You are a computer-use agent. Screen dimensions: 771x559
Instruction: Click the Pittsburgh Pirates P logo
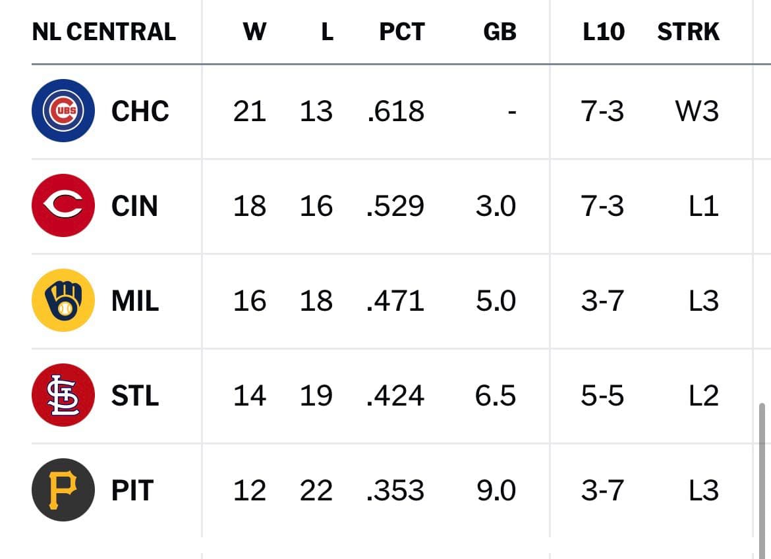63,490
